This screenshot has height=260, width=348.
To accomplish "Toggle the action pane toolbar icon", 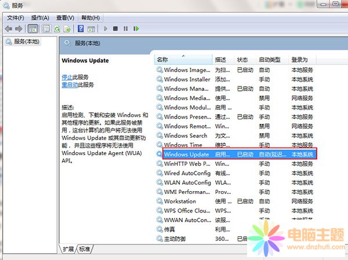I will [91, 29].
